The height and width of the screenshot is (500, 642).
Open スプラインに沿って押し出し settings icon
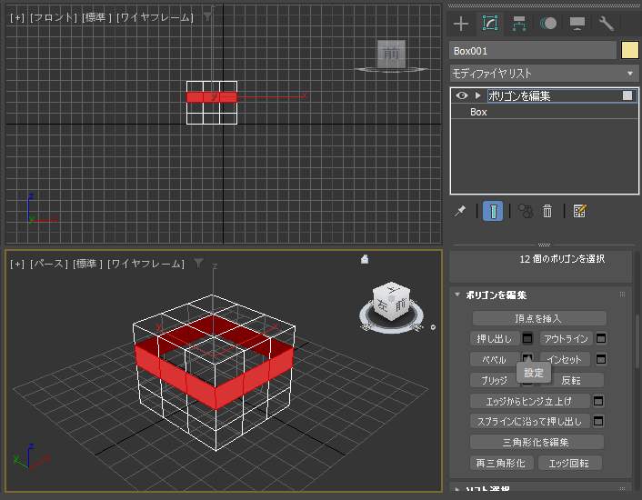598,421
